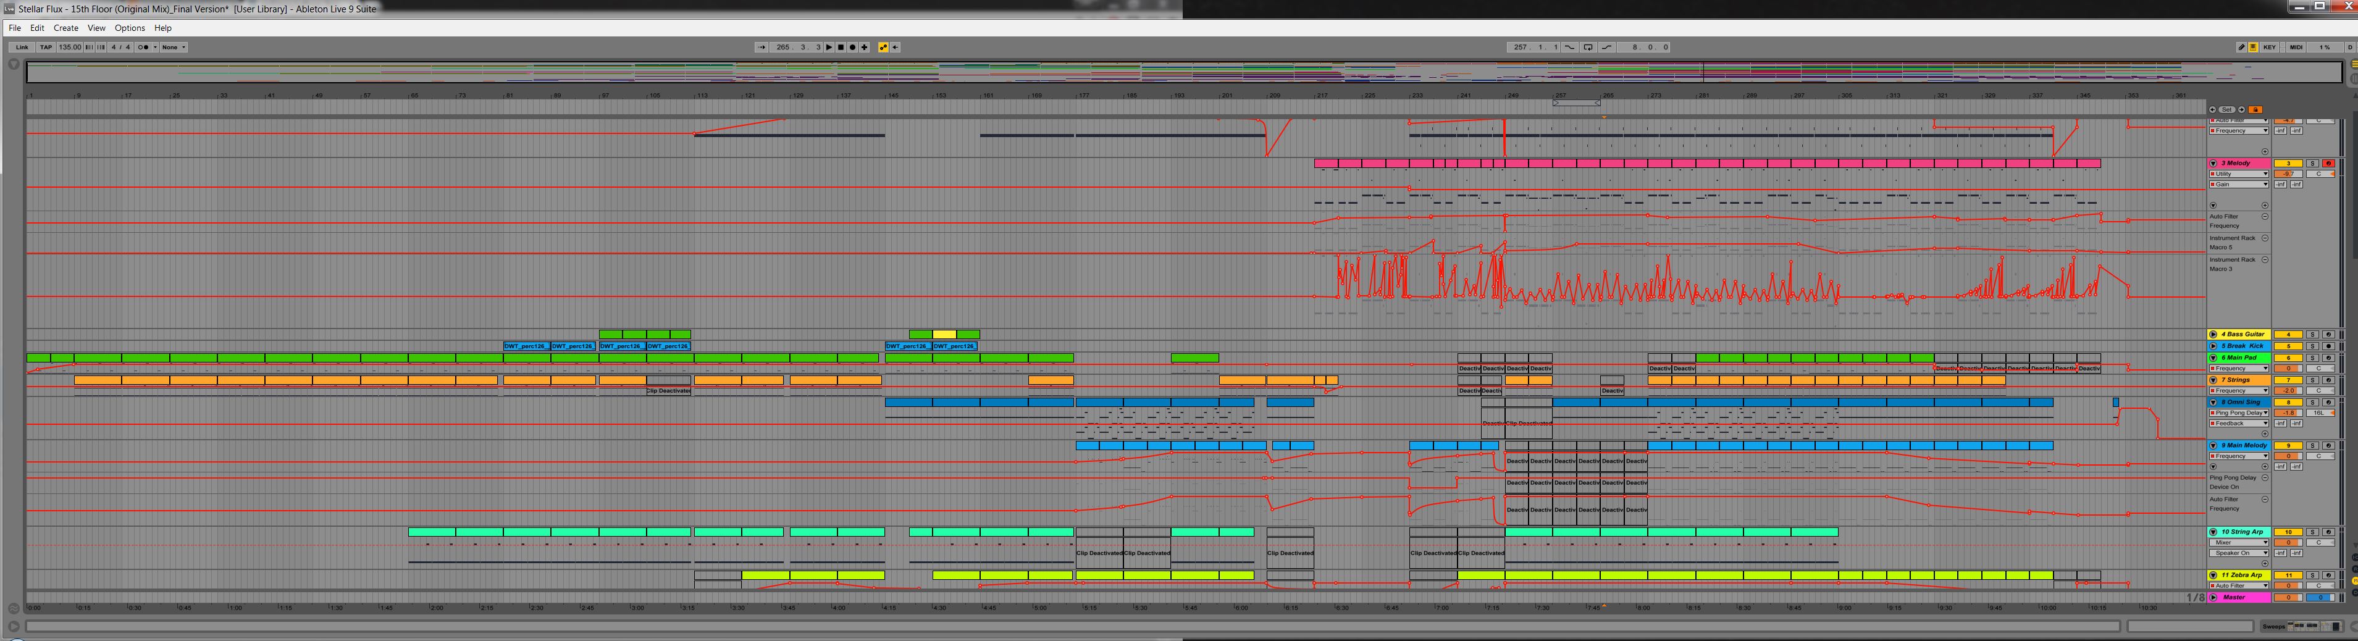This screenshot has width=2358, height=641.
Task: Open the View menu
Action: (x=96, y=28)
